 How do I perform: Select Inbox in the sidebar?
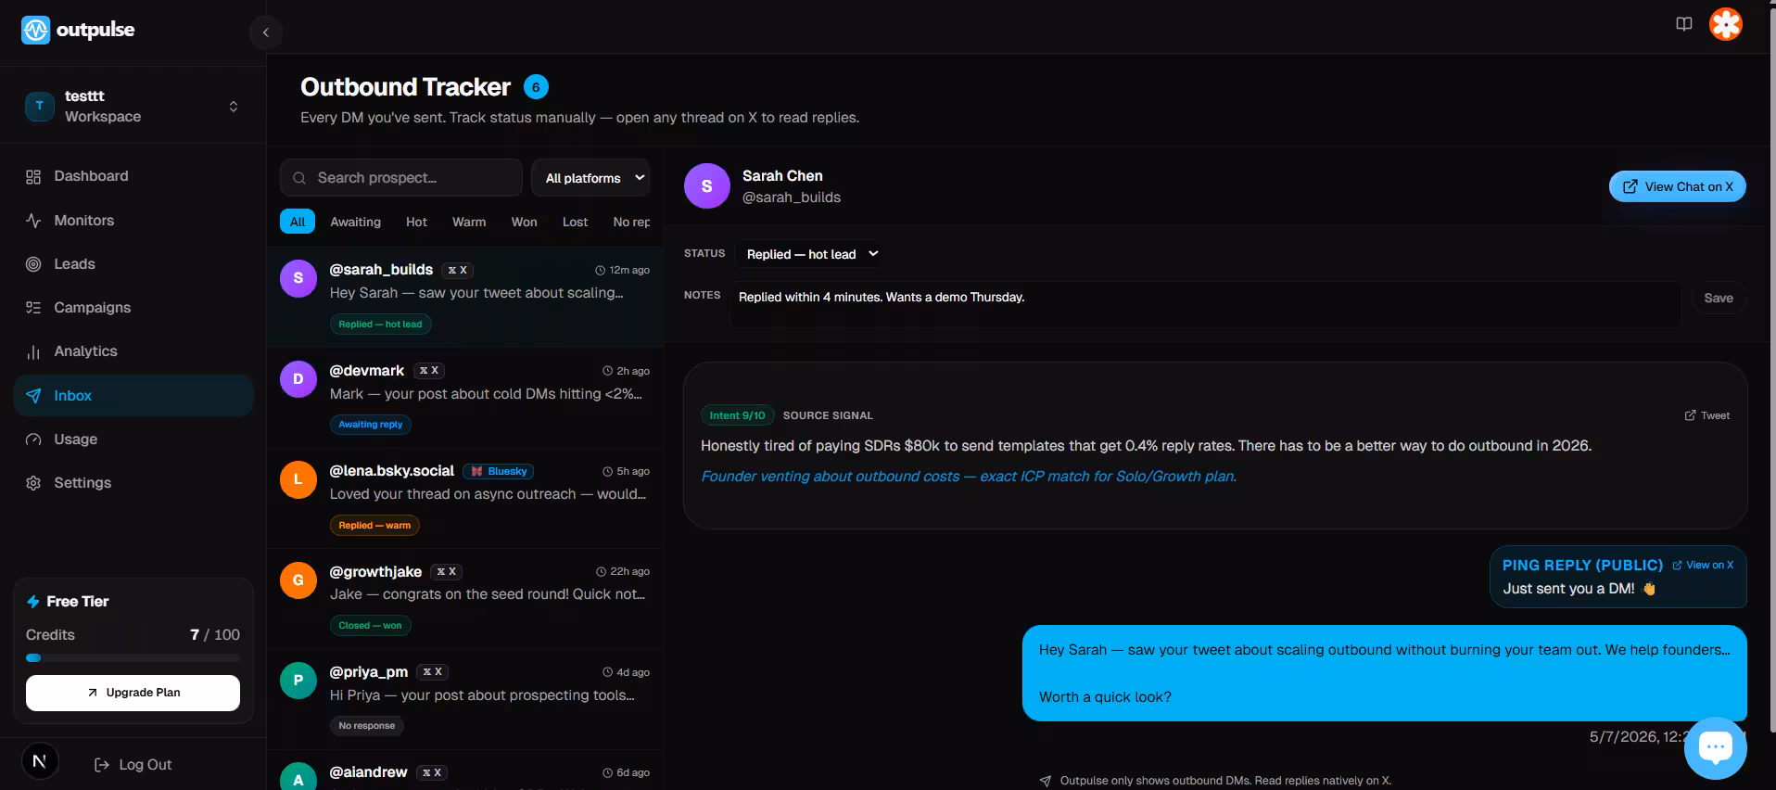click(x=133, y=396)
